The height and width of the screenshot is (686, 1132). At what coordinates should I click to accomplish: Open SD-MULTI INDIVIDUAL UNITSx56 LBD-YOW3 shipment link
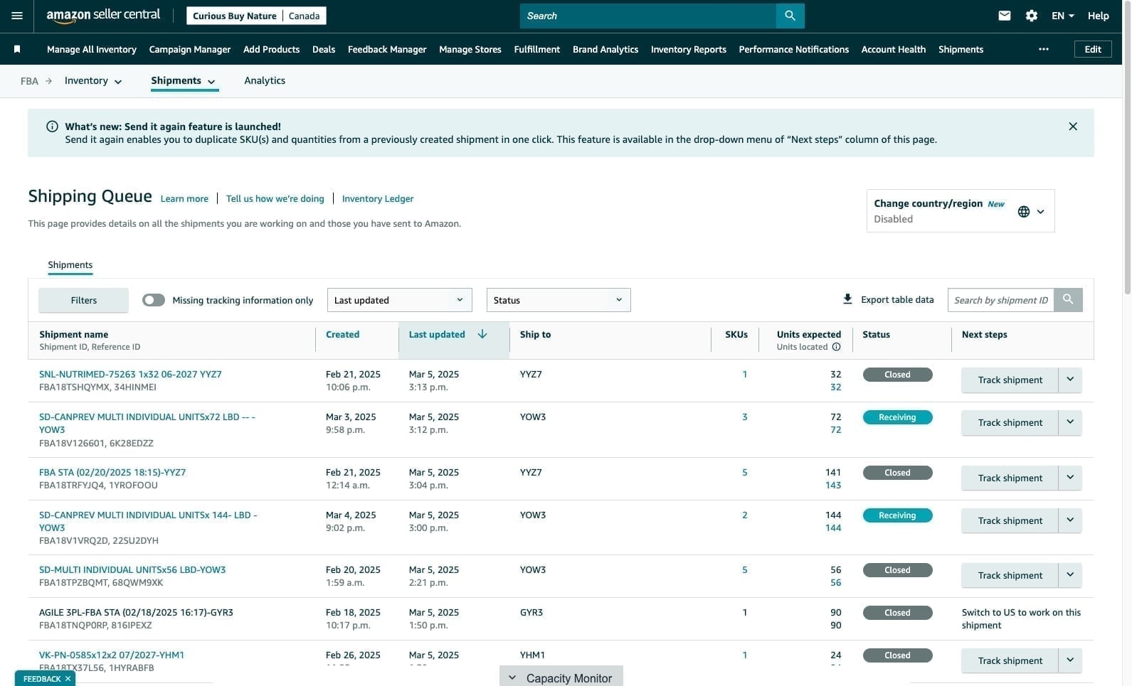click(x=132, y=570)
